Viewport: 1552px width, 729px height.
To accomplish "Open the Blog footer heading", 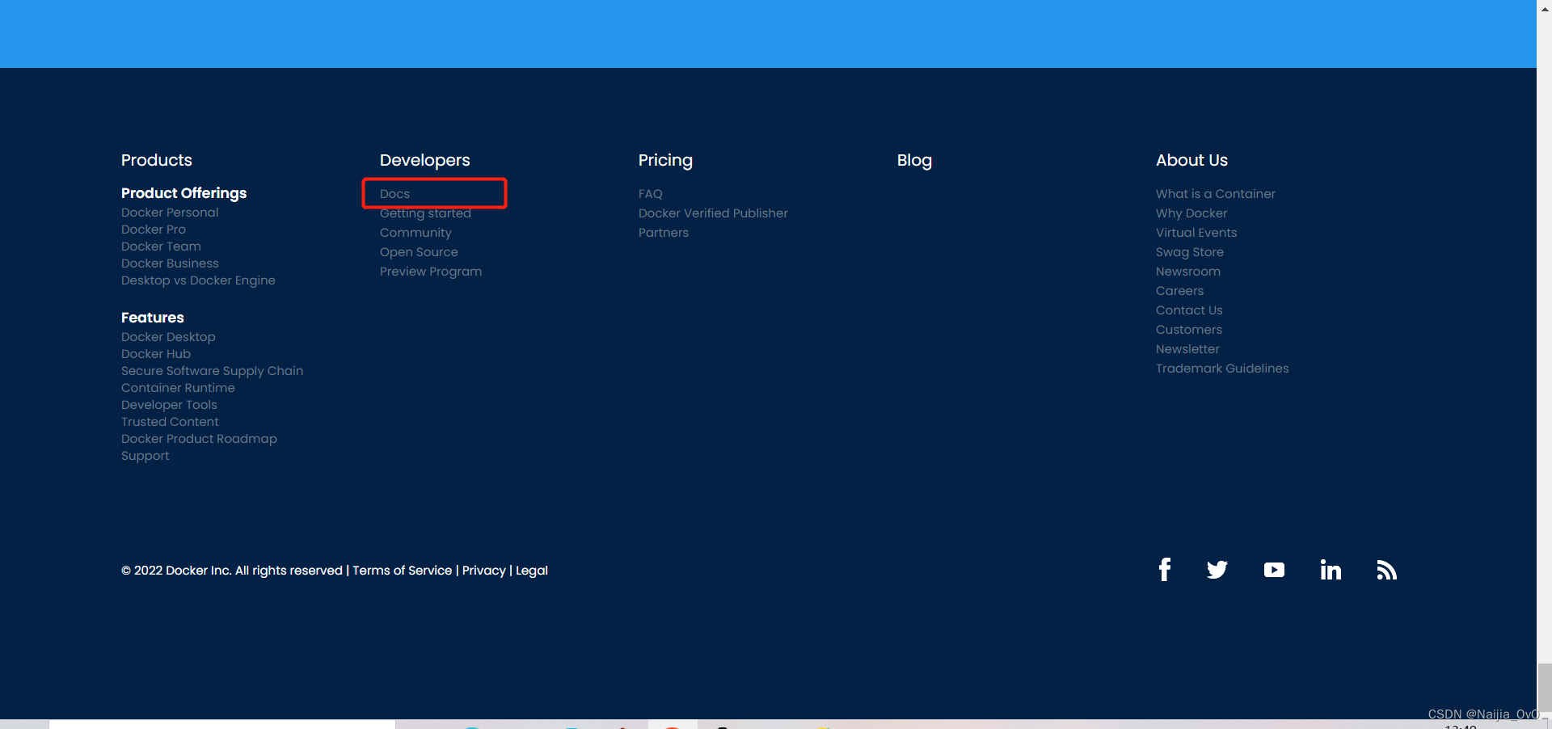I will click(x=914, y=160).
